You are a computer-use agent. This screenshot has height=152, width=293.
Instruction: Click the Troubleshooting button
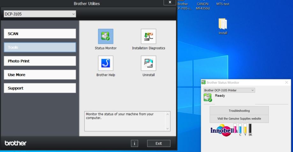[239, 111]
